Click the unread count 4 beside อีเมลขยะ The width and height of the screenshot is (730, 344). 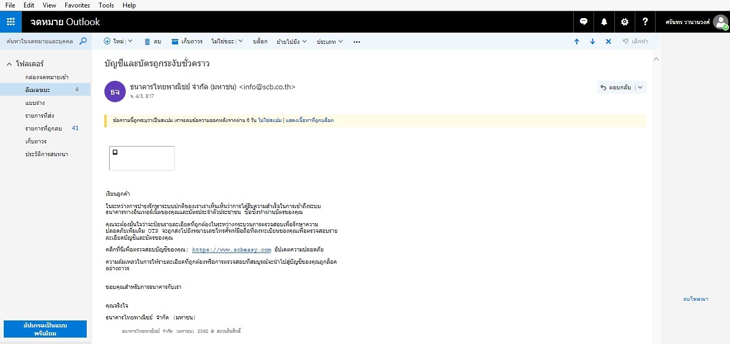click(x=77, y=89)
